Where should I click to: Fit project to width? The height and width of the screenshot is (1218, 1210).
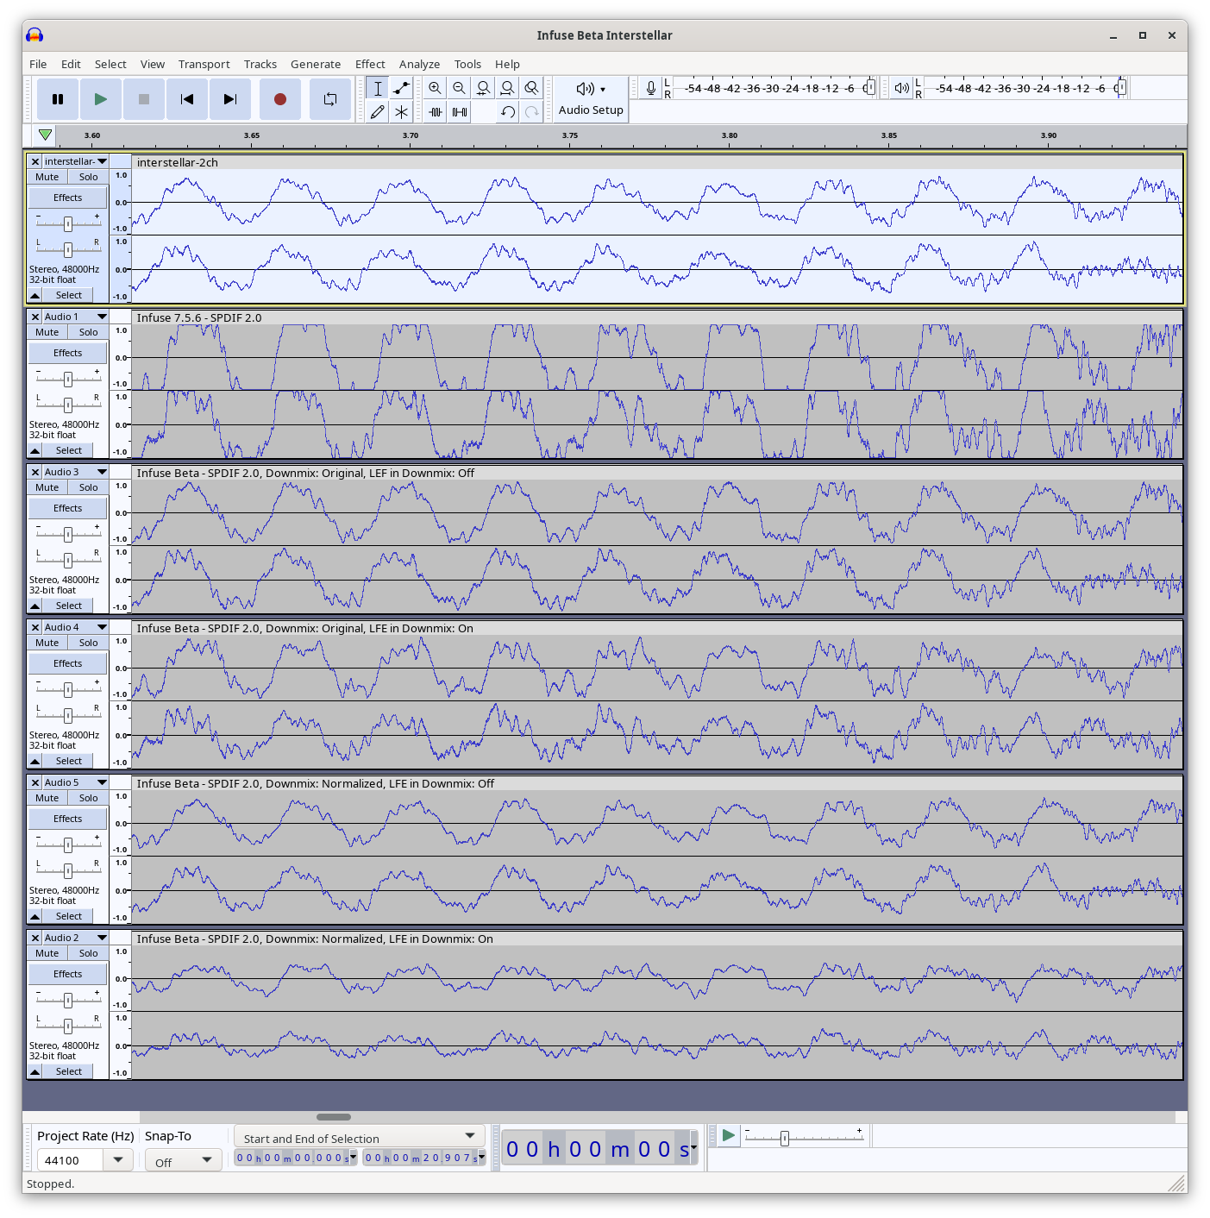(x=508, y=88)
